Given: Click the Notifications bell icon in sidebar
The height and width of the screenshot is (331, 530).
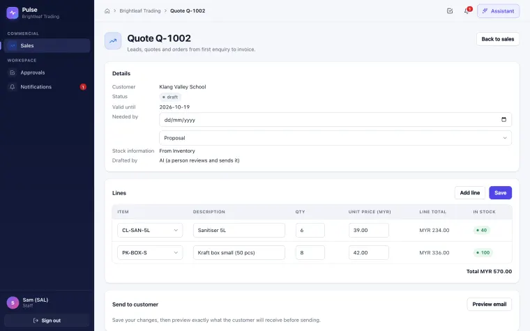Looking at the screenshot, I should tap(13, 87).
